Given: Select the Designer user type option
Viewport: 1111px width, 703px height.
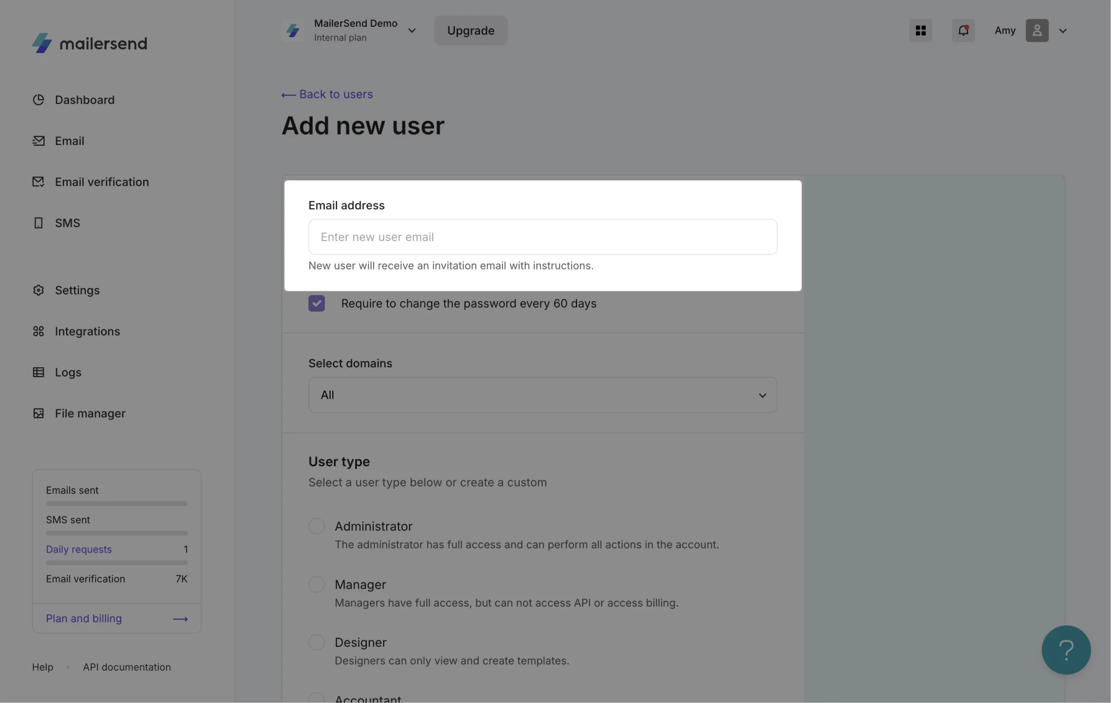Looking at the screenshot, I should (316, 642).
